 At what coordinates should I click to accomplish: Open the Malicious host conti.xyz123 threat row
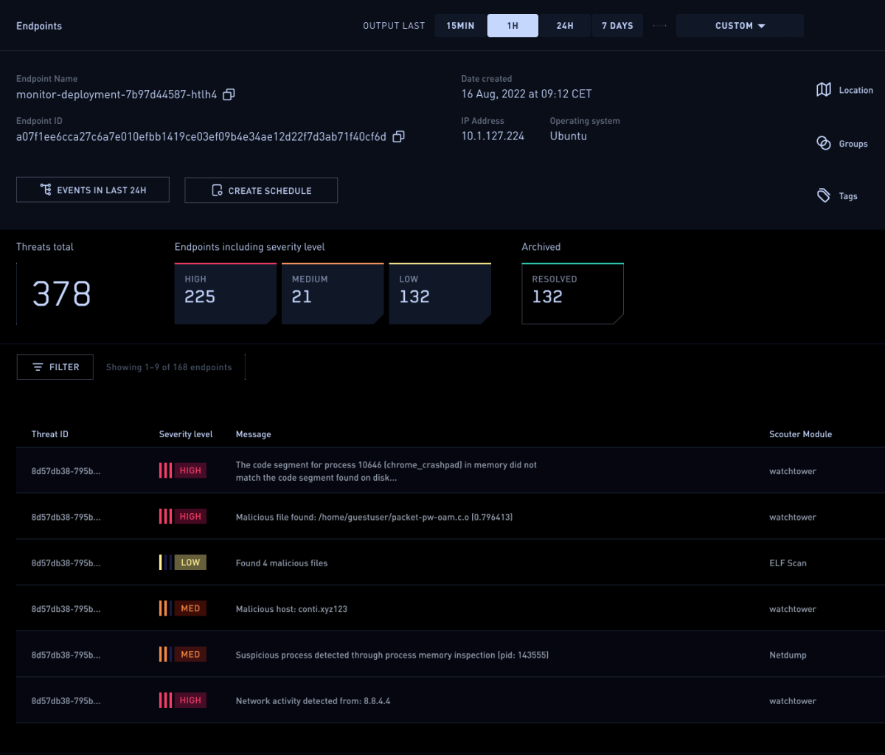(x=291, y=609)
